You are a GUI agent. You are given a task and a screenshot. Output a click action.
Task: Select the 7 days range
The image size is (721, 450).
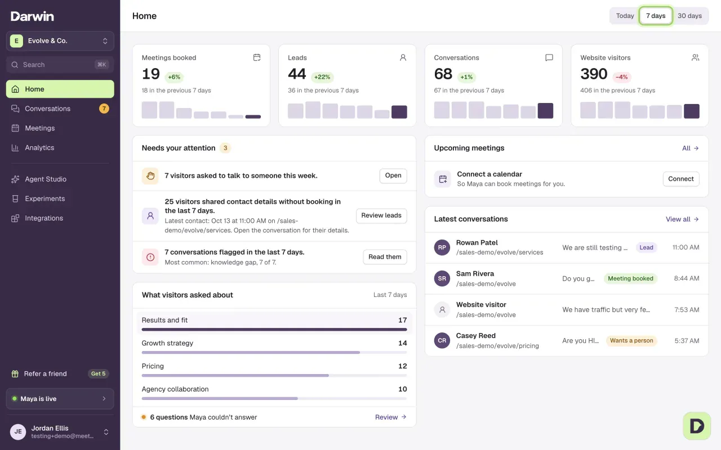pyautogui.click(x=656, y=16)
